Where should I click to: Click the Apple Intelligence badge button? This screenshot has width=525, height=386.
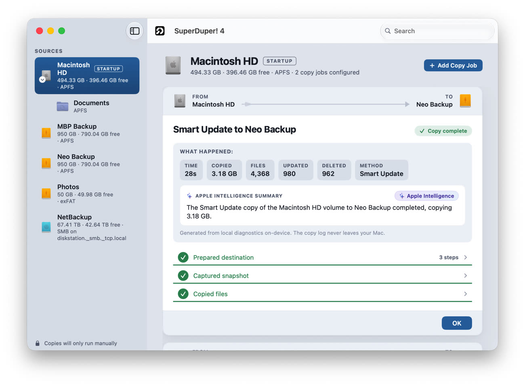tap(426, 196)
